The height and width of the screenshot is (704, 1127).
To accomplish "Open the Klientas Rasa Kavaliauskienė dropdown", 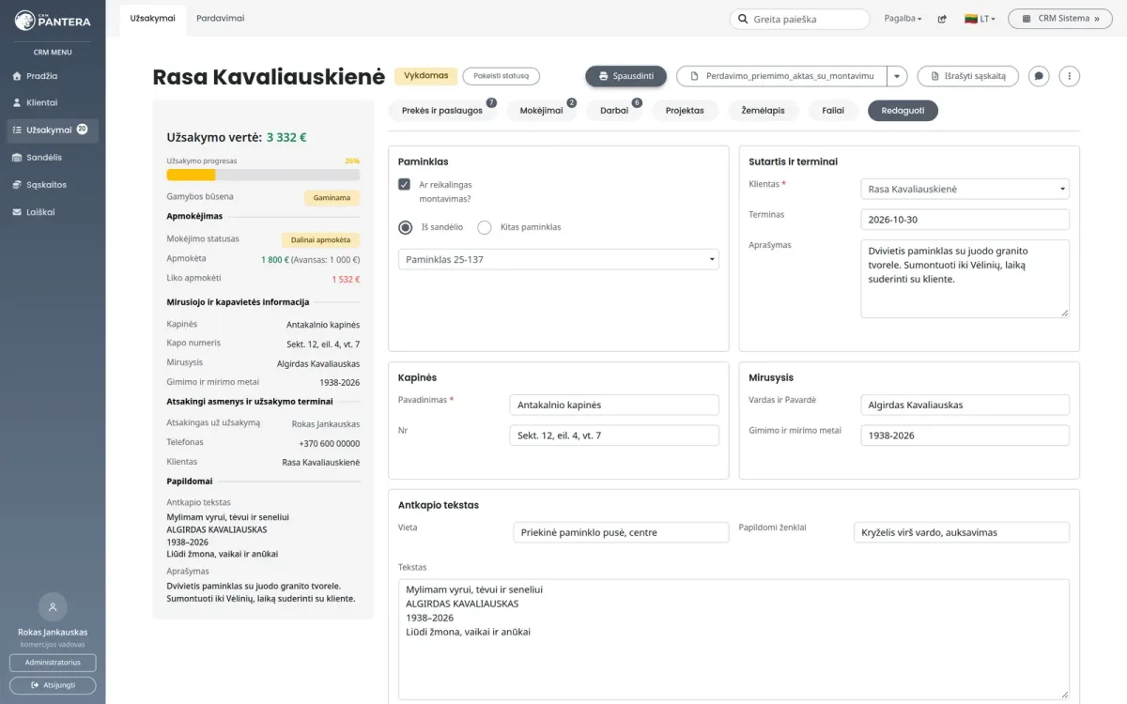I will click(965, 189).
